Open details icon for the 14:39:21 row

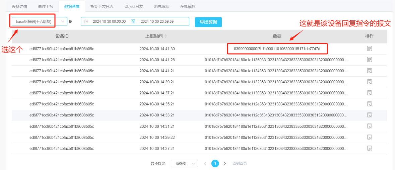point(369,82)
